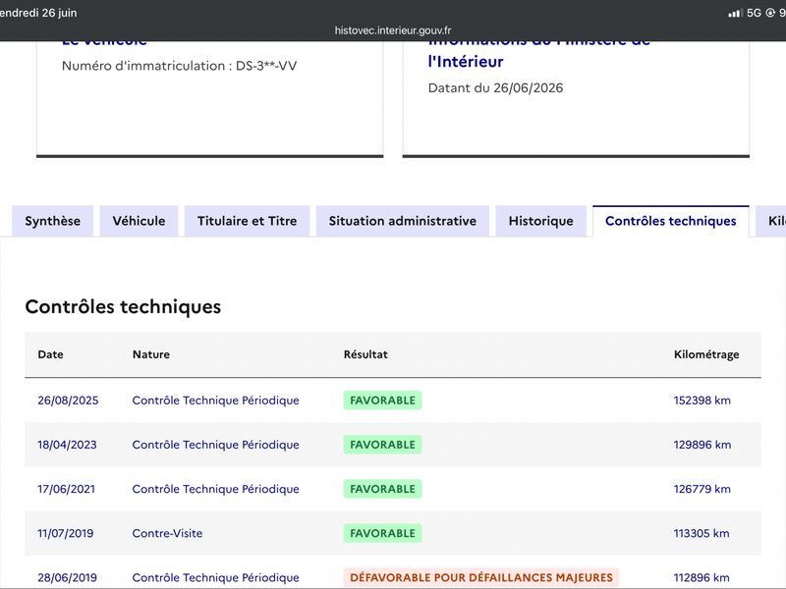
Task: Tap the cellular signal bars icon
Action: click(x=735, y=13)
